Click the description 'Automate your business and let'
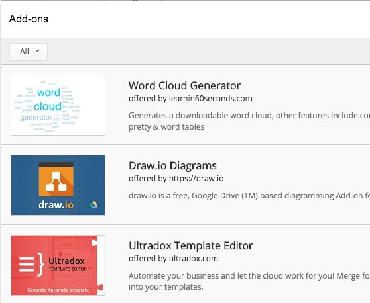The width and height of the screenshot is (370, 303). point(249,281)
